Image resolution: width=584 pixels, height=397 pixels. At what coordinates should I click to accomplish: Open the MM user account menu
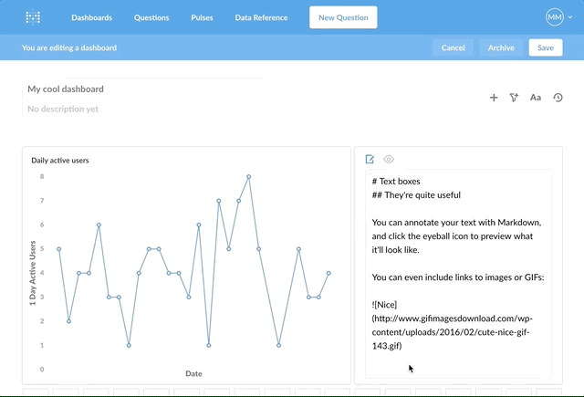point(555,17)
